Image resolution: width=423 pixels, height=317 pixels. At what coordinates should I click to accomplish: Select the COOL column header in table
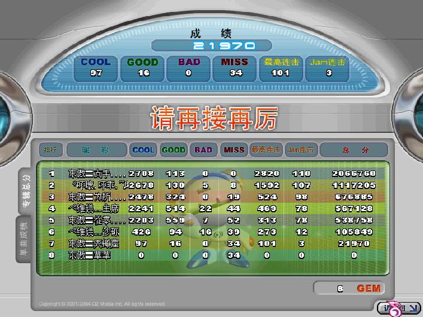click(x=144, y=150)
